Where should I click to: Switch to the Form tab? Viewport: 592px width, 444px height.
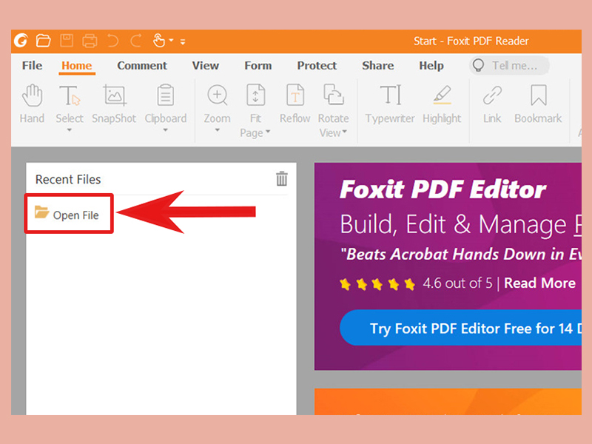258,66
